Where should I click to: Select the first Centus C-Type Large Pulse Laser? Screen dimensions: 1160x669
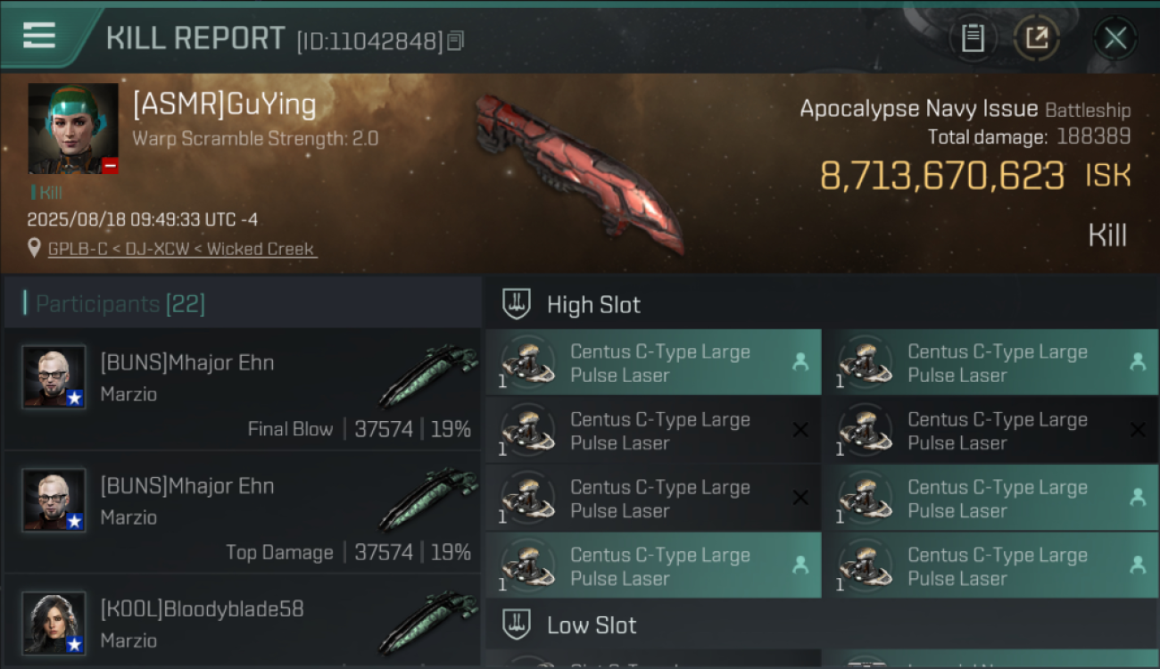click(653, 362)
